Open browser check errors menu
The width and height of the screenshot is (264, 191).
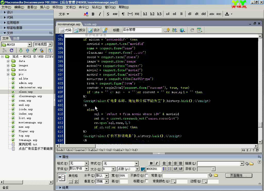[x=167, y=30]
